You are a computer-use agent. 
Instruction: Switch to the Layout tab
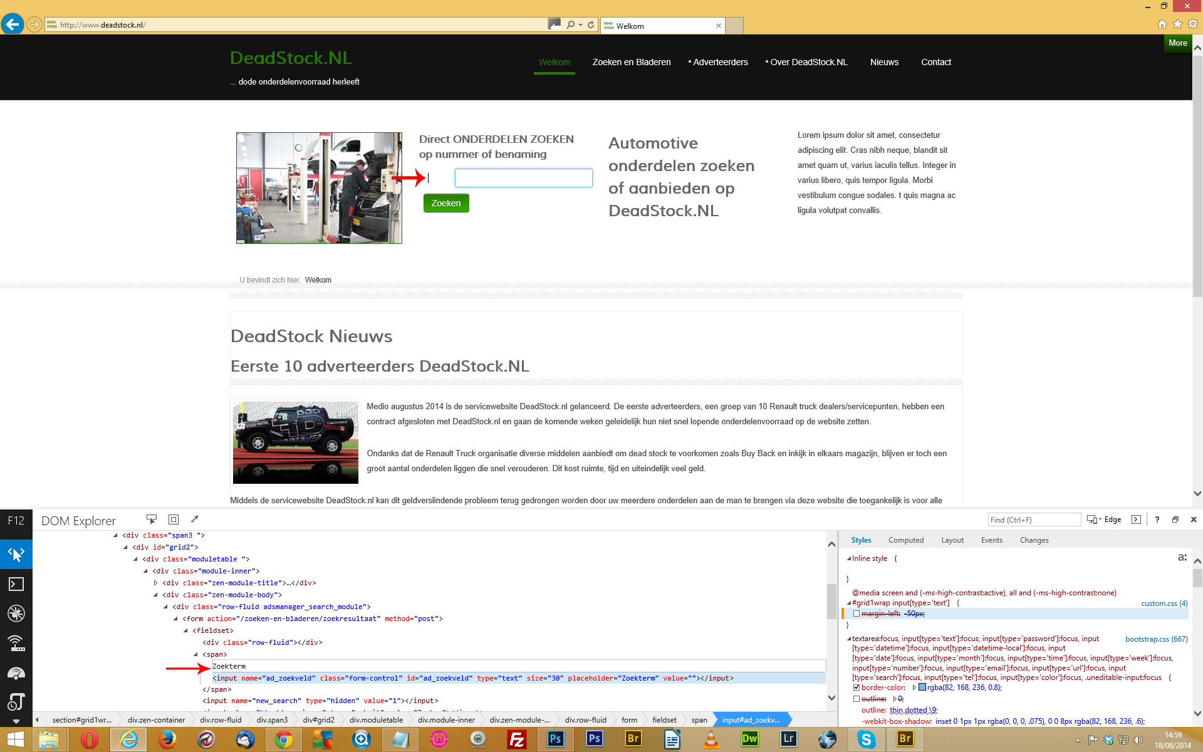[x=952, y=540]
